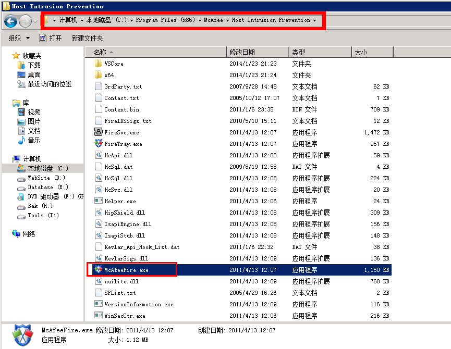451x349 pixels.
Task: Click the FireSvc.exe application icon
Action: tap(99, 132)
